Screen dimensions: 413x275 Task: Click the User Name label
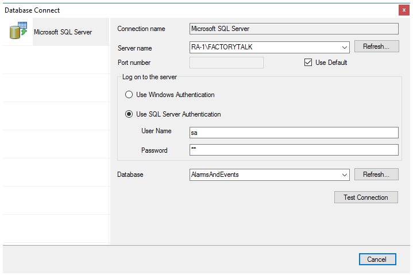(156, 131)
